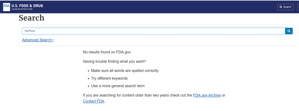The width and height of the screenshot is (299, 111).
Task: Click empty area of the navy header bar
Action: [152, 7]
